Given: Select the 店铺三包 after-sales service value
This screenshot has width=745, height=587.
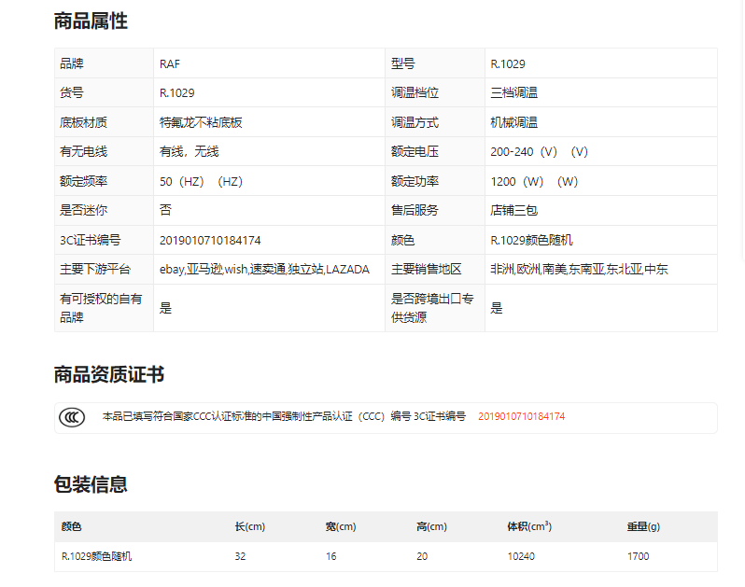Looking at the screenshot, I should click(513, 211).
